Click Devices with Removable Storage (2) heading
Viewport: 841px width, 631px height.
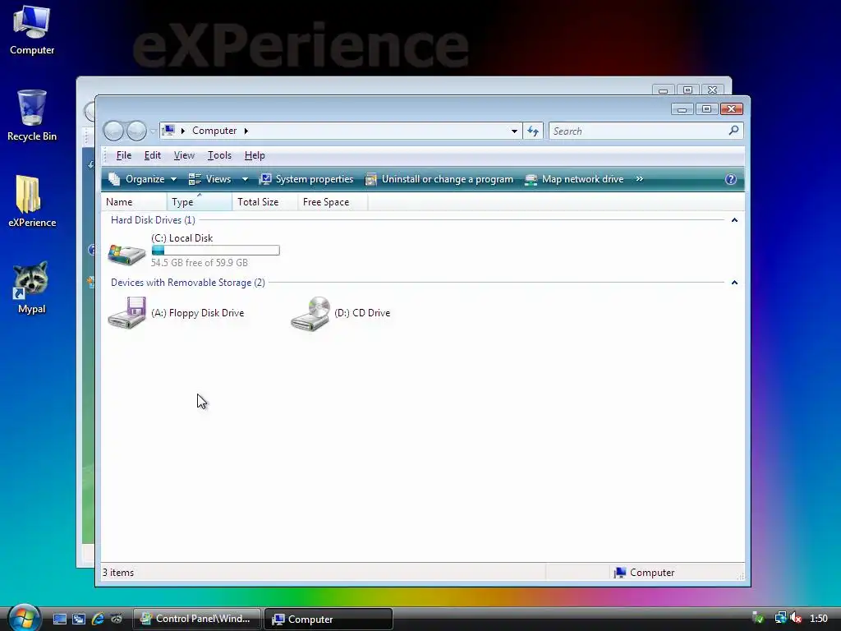[188, 283]
